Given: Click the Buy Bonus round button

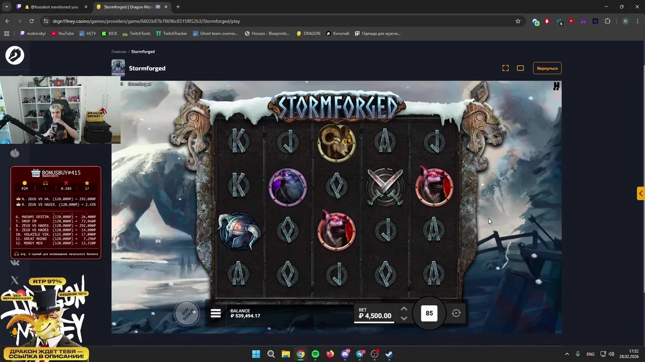Looking at the screenshot, I should (187, 314).
